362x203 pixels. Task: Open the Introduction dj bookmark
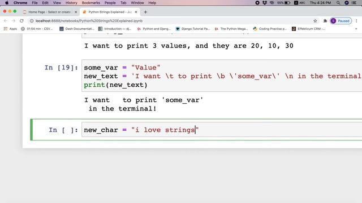tap(115, 29)
